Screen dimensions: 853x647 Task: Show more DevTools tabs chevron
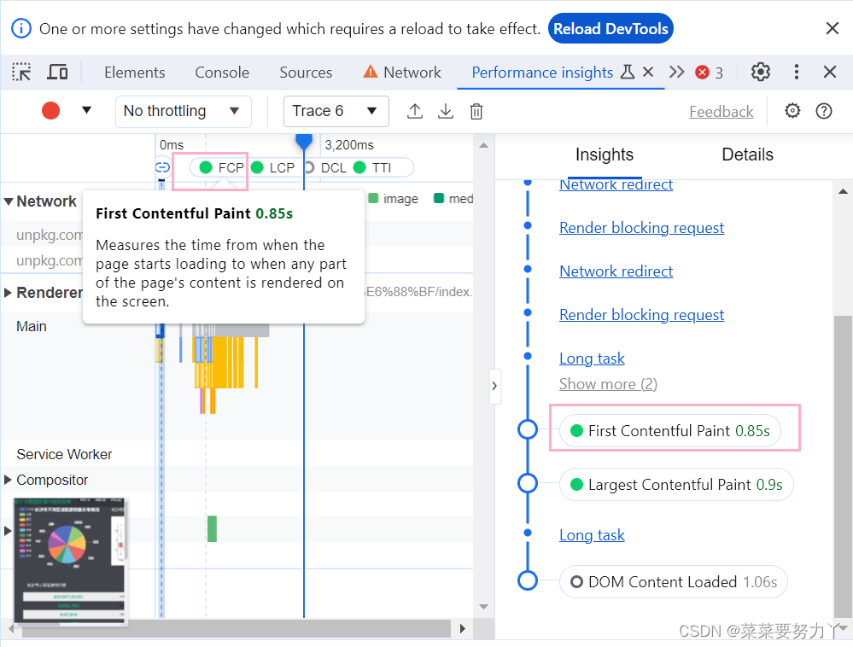(x=677, y=72)
